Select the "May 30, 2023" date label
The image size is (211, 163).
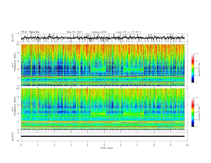point(74,32)
